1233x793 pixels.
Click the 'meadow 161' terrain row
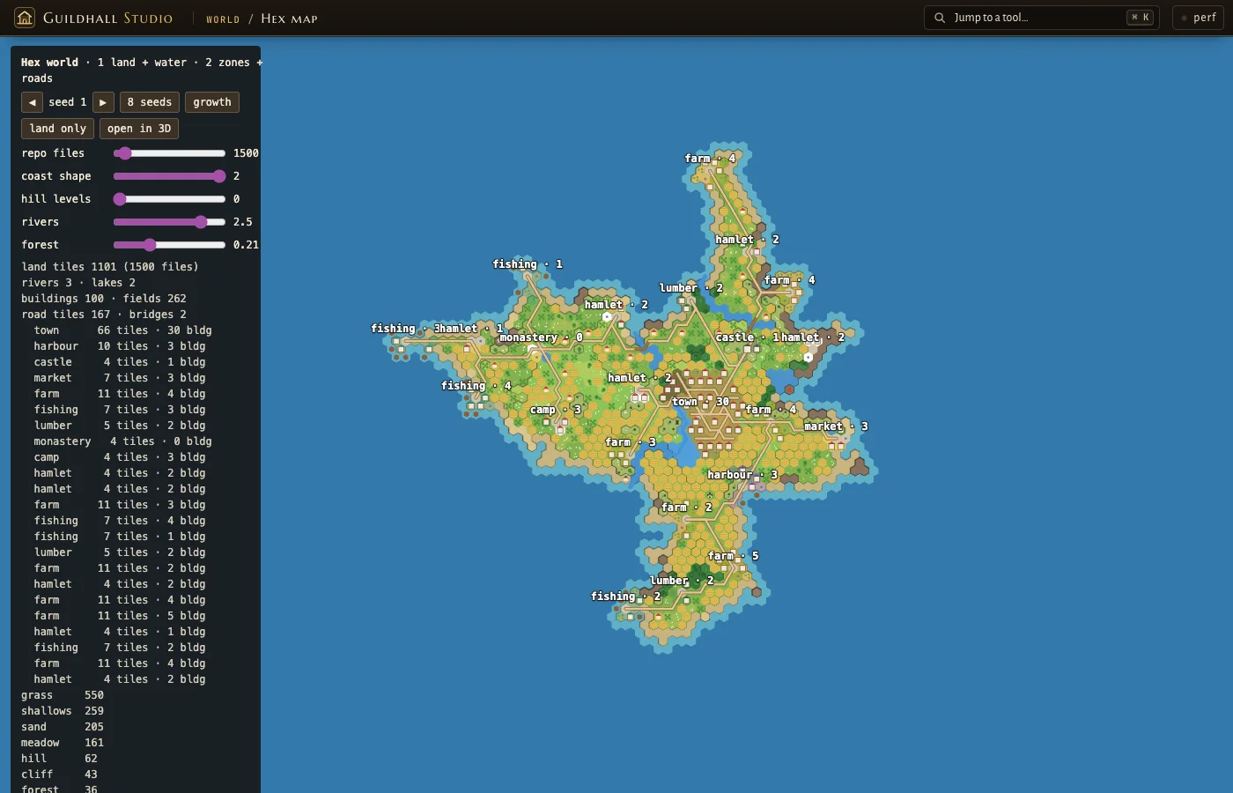tap(63, 743)
